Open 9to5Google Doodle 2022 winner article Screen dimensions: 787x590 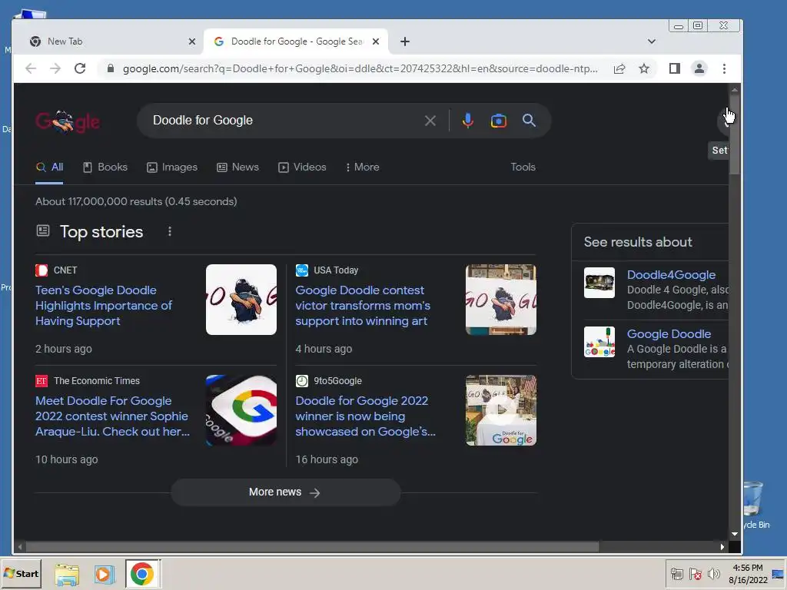pyautogui.click(x=365, y=416)
